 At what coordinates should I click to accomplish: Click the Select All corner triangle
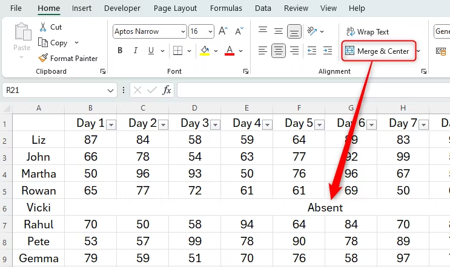tap(7, 108)
